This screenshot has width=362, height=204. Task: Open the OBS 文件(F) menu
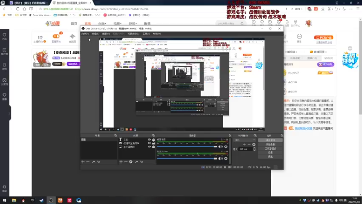pos(85,34)
